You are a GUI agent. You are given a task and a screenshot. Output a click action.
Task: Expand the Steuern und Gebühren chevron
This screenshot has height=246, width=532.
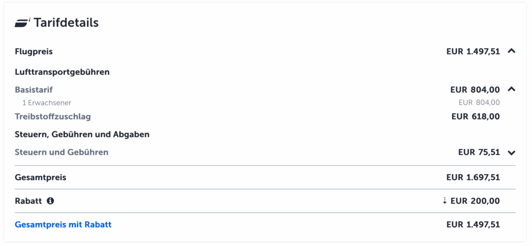point(512,153)
